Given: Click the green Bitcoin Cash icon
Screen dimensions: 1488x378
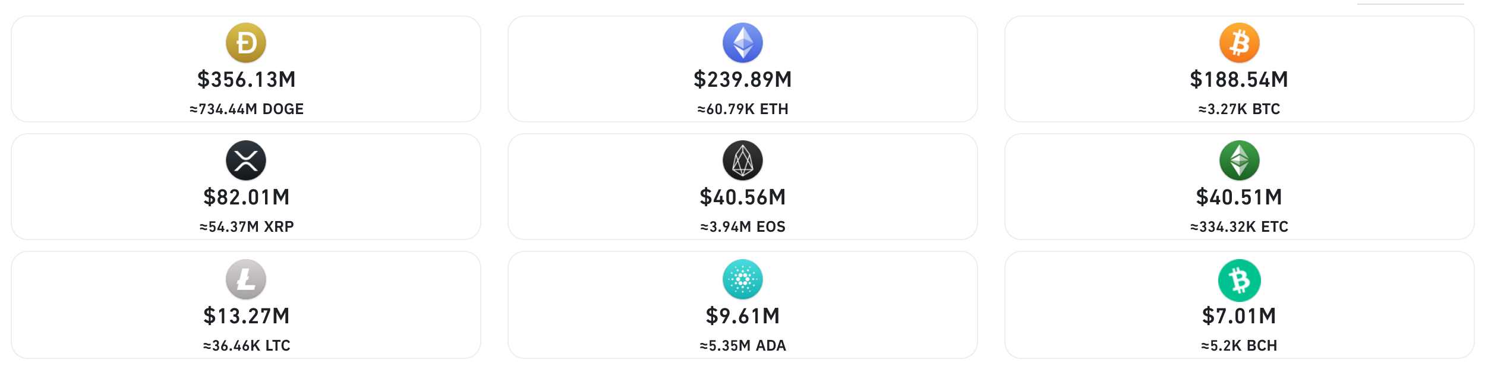Looking at the screenshot, I should [x=1240, y=280].
